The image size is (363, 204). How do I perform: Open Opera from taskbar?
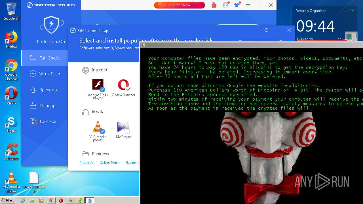click(x=61, y=200)
